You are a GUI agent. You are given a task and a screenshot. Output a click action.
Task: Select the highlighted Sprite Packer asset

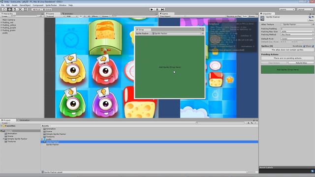tap(150, 142)
